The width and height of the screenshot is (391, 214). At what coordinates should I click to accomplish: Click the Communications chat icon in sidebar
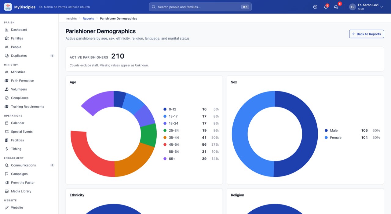point(7,165)
